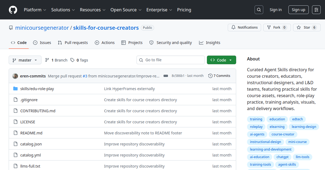Open the minicoursegenerator owner link
The width and height of the screenshot is (325, 170).
[x=42, y=28]
